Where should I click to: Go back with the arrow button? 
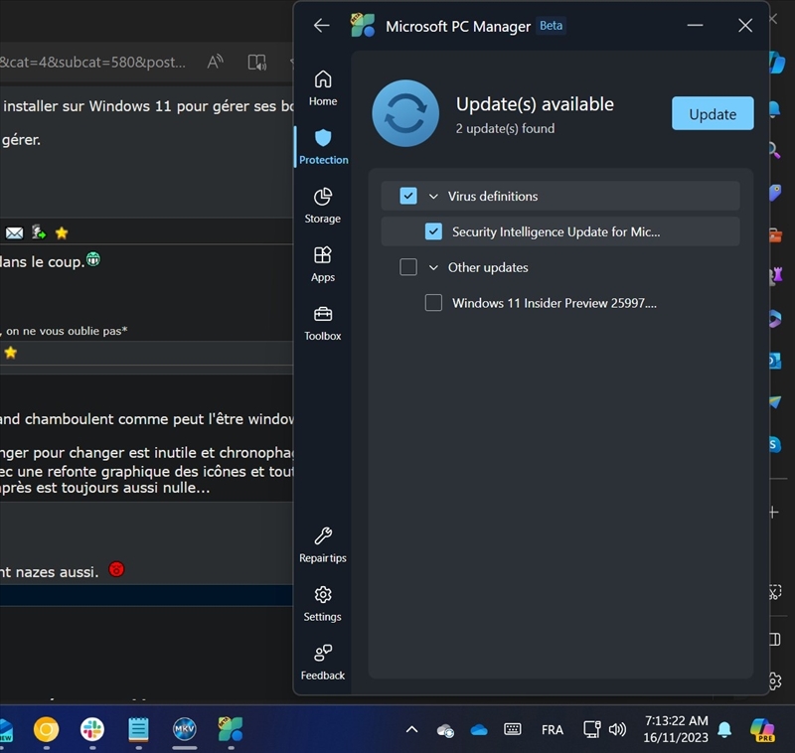321,26
